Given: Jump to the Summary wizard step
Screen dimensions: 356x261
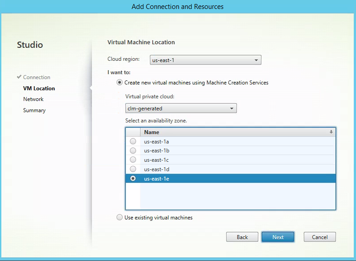Looking at the screenshot, I should click(x=34, y=110).
